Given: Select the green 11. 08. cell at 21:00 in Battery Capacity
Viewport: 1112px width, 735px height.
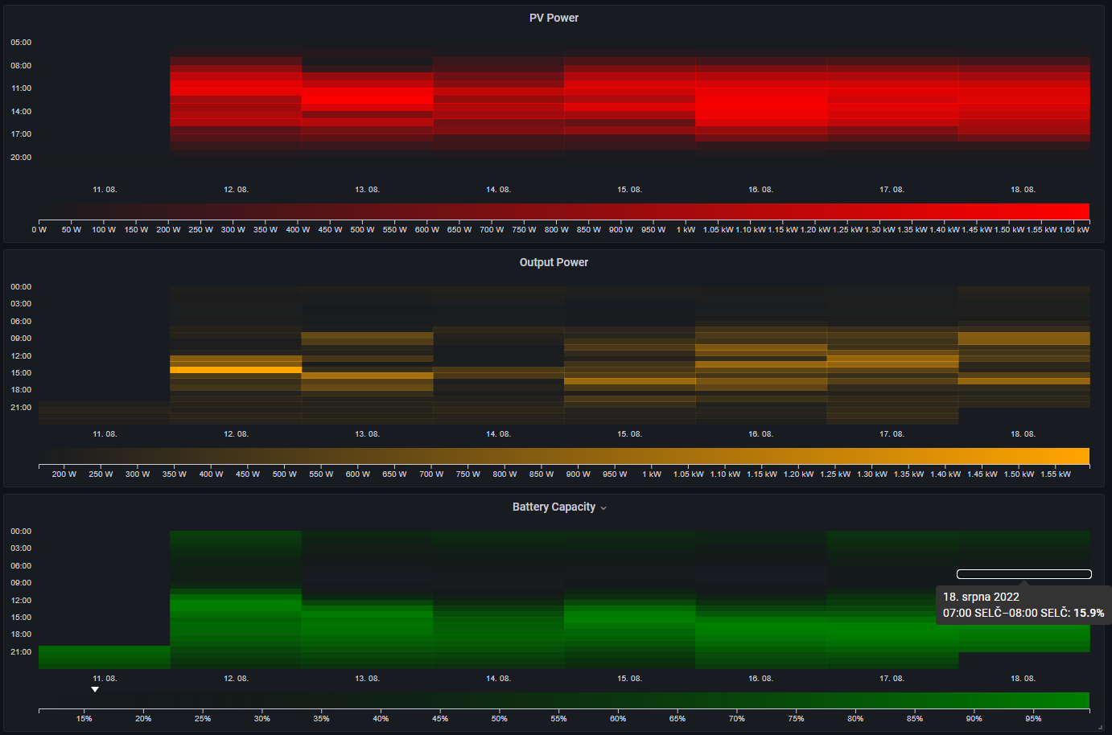Looking at the screenshot, I should (x=105, y=657).
